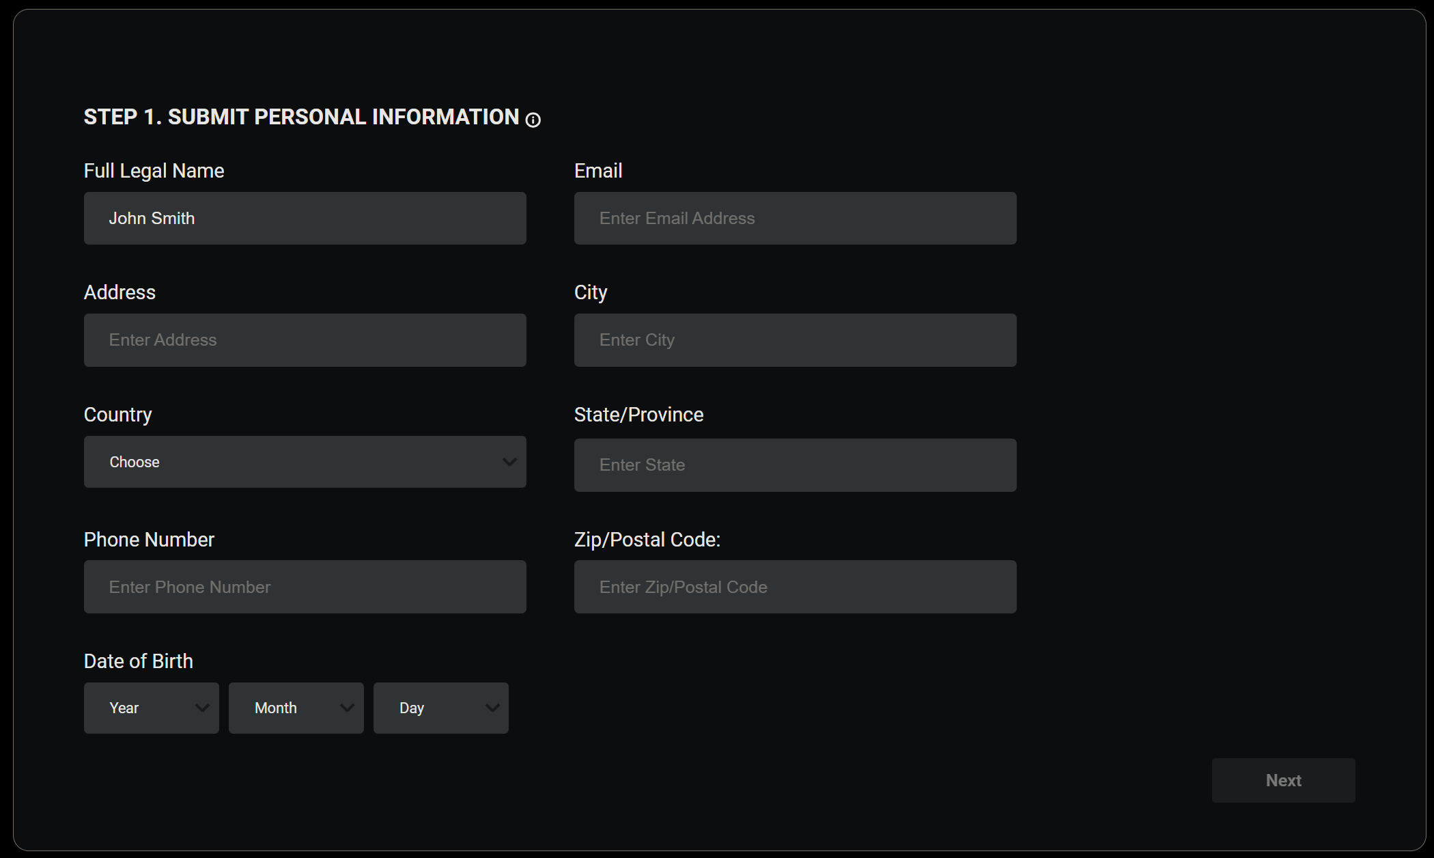1434x858 pixels.
Task: Click the Enter State input field
Action: tap(795, 465)
